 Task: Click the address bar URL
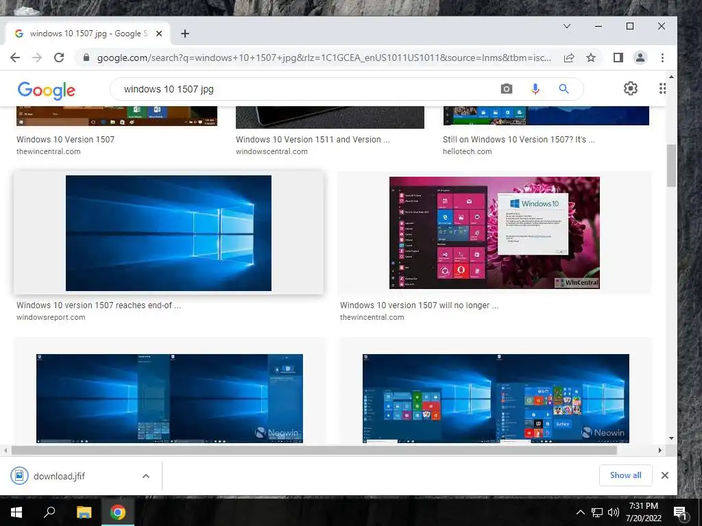tap(324, 58)
